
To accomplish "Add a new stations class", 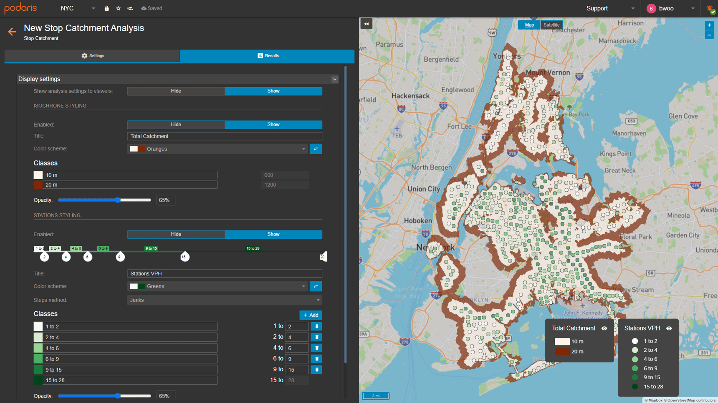I will (x=311, y=315).
